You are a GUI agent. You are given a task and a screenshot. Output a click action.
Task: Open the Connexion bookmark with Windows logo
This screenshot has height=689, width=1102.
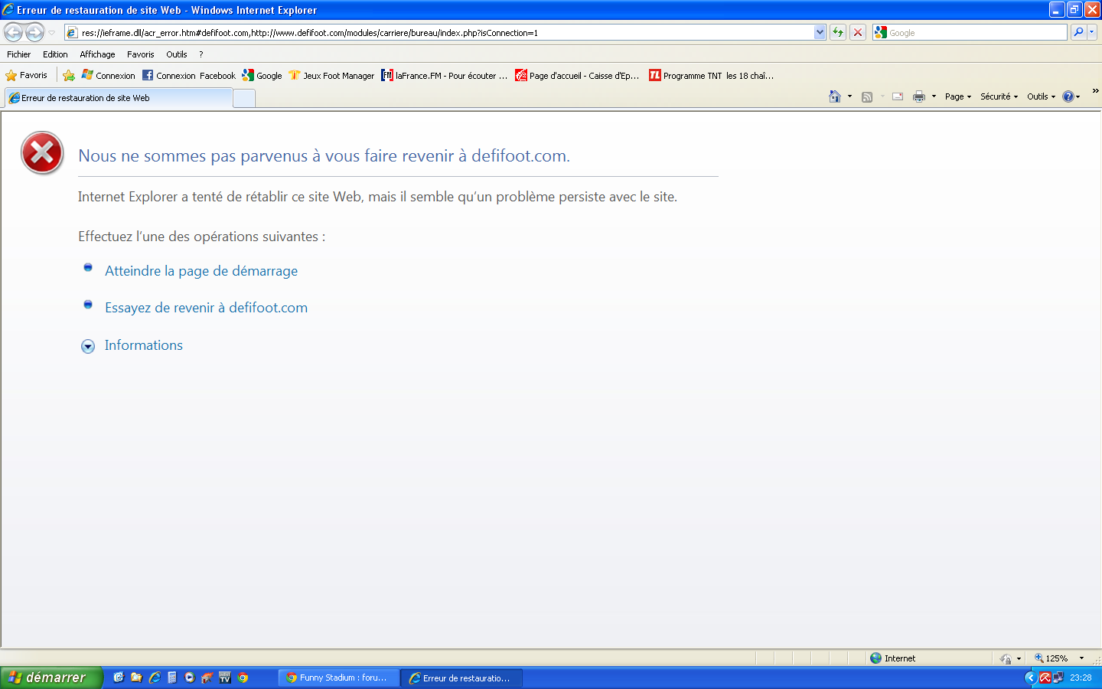[x=109, y=75]
